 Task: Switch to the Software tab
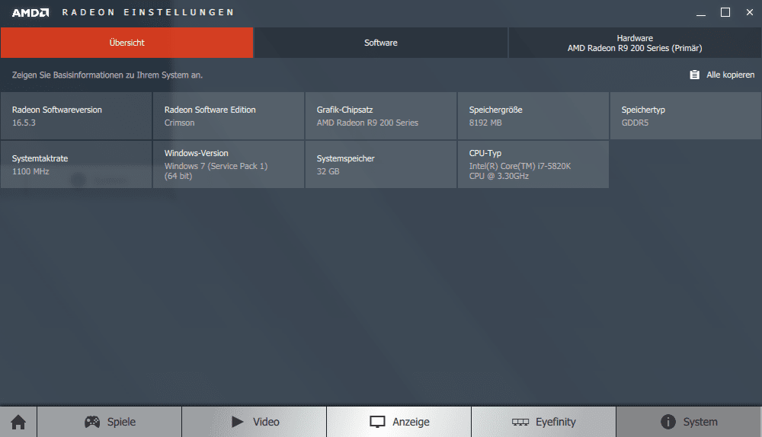(381, 43)
